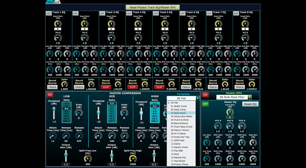Switch to the CLIP tab
This screenshot has height=168, width=306.
click(x=57, y=2)
